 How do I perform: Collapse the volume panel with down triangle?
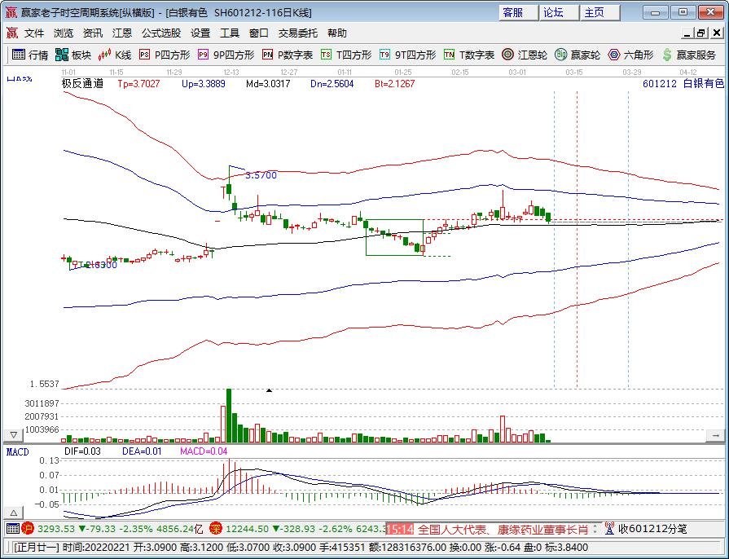(x=14, y=435)
